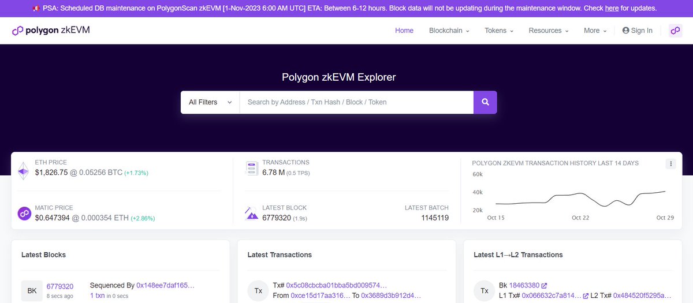
Task: Open block 6779320 link
Action: (x=60, y=286)
